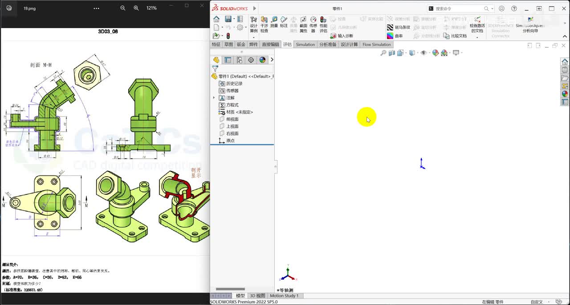Click Apply Scene icon in heads-up toolbar
The width and height of the screenshot is (570, 305).
[x=444, y=53]
